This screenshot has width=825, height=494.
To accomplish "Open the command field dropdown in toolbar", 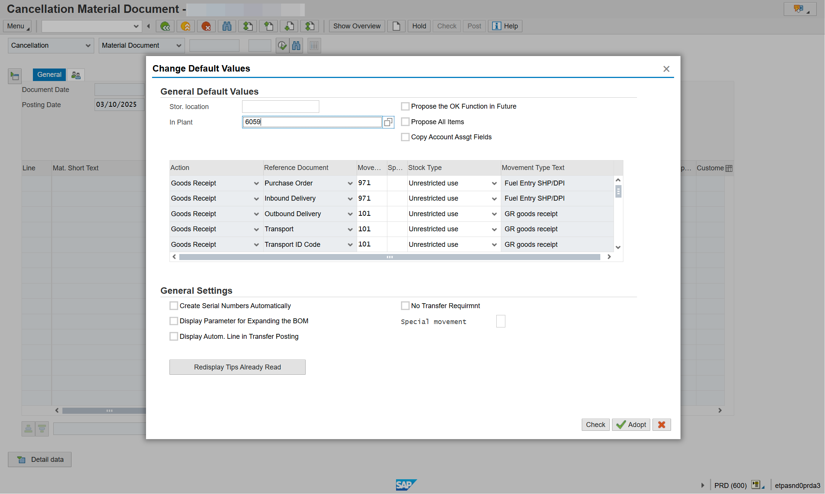I will tap(136, 26).
